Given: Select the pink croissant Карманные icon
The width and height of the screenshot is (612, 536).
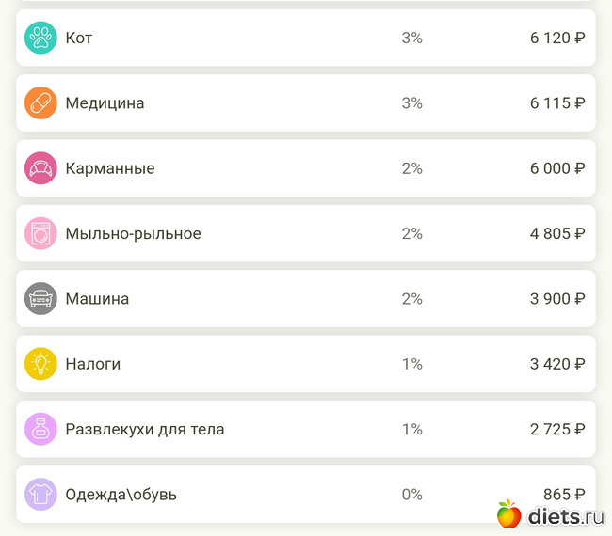Looking at the screenshot, I should [40, 168].
